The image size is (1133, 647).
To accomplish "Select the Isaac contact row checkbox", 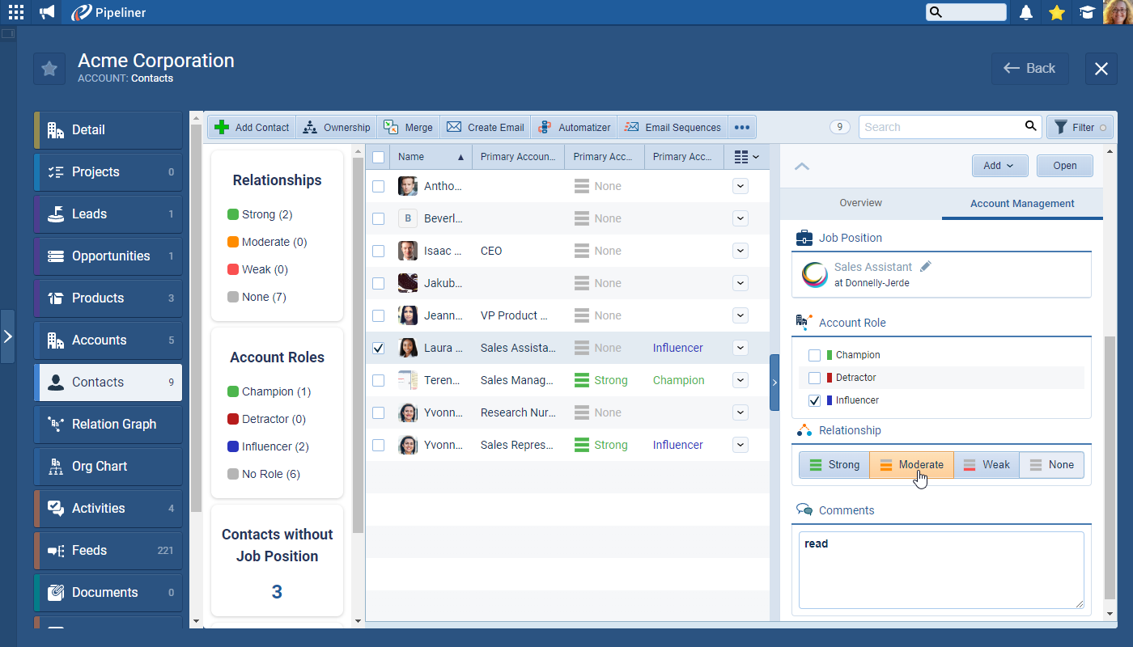I will 378,251.
